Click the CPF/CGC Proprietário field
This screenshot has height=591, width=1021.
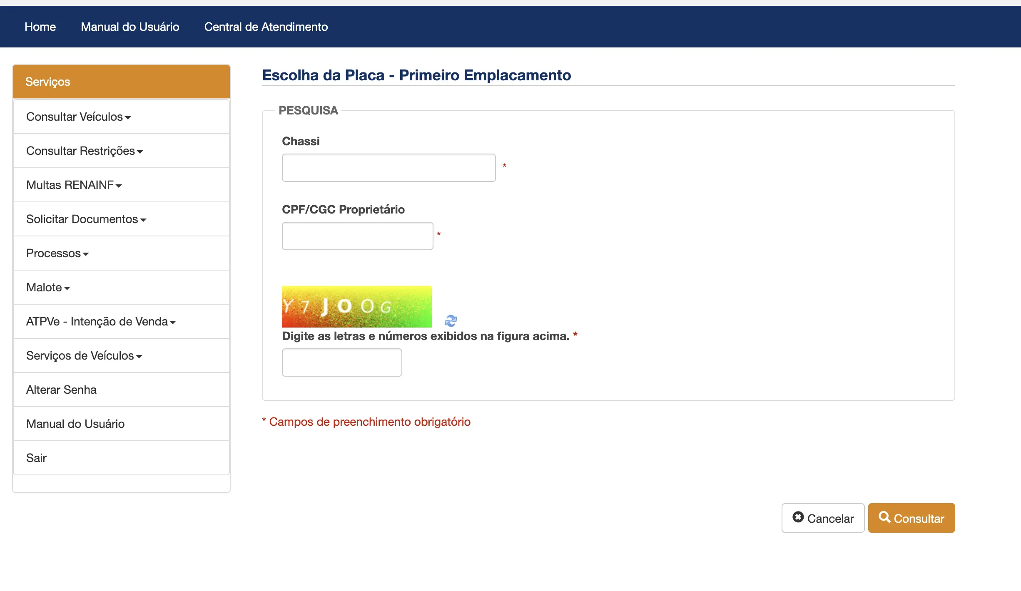tap(357, 236)
